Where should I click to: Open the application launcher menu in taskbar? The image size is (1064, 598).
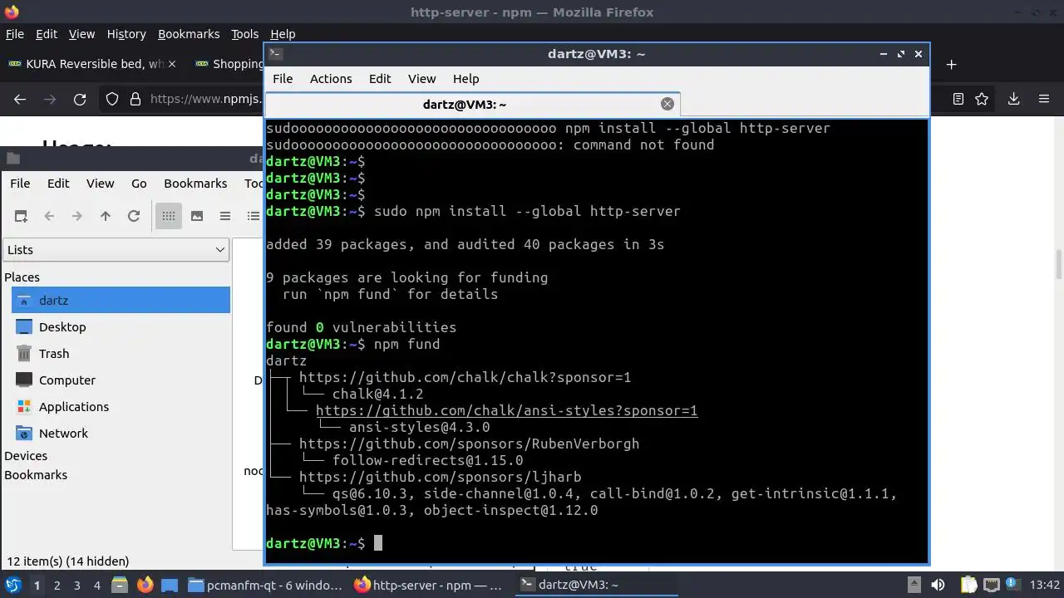13,585
